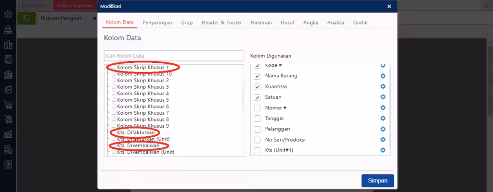The width and height of the screenshot is (493, 192).
Task: Switch to the Header & Footer tab
Action: (221, 23)
